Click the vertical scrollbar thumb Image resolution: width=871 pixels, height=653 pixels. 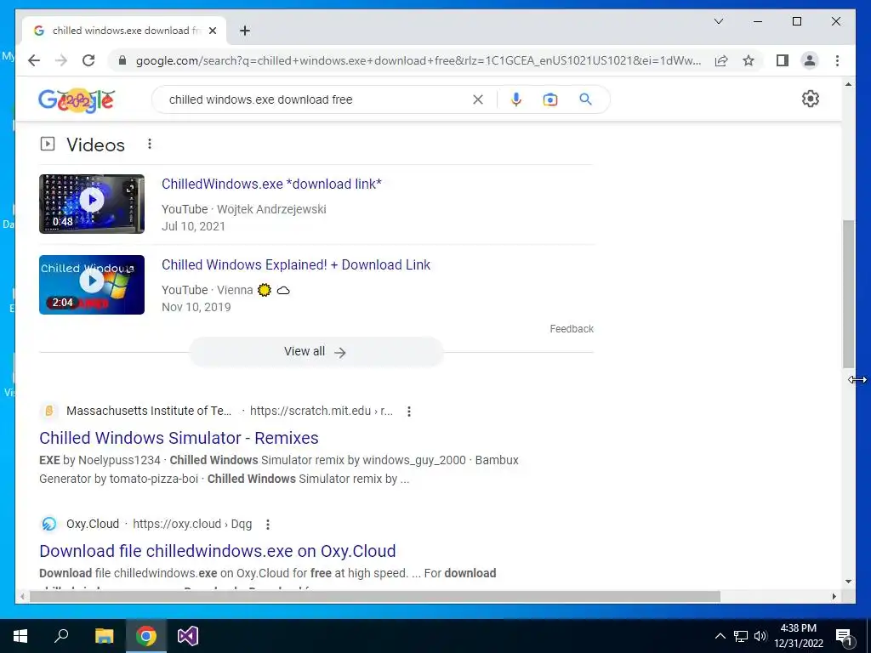click(848, 293)
